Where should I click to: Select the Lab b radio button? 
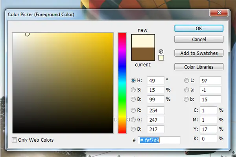(x=186, y=99)
